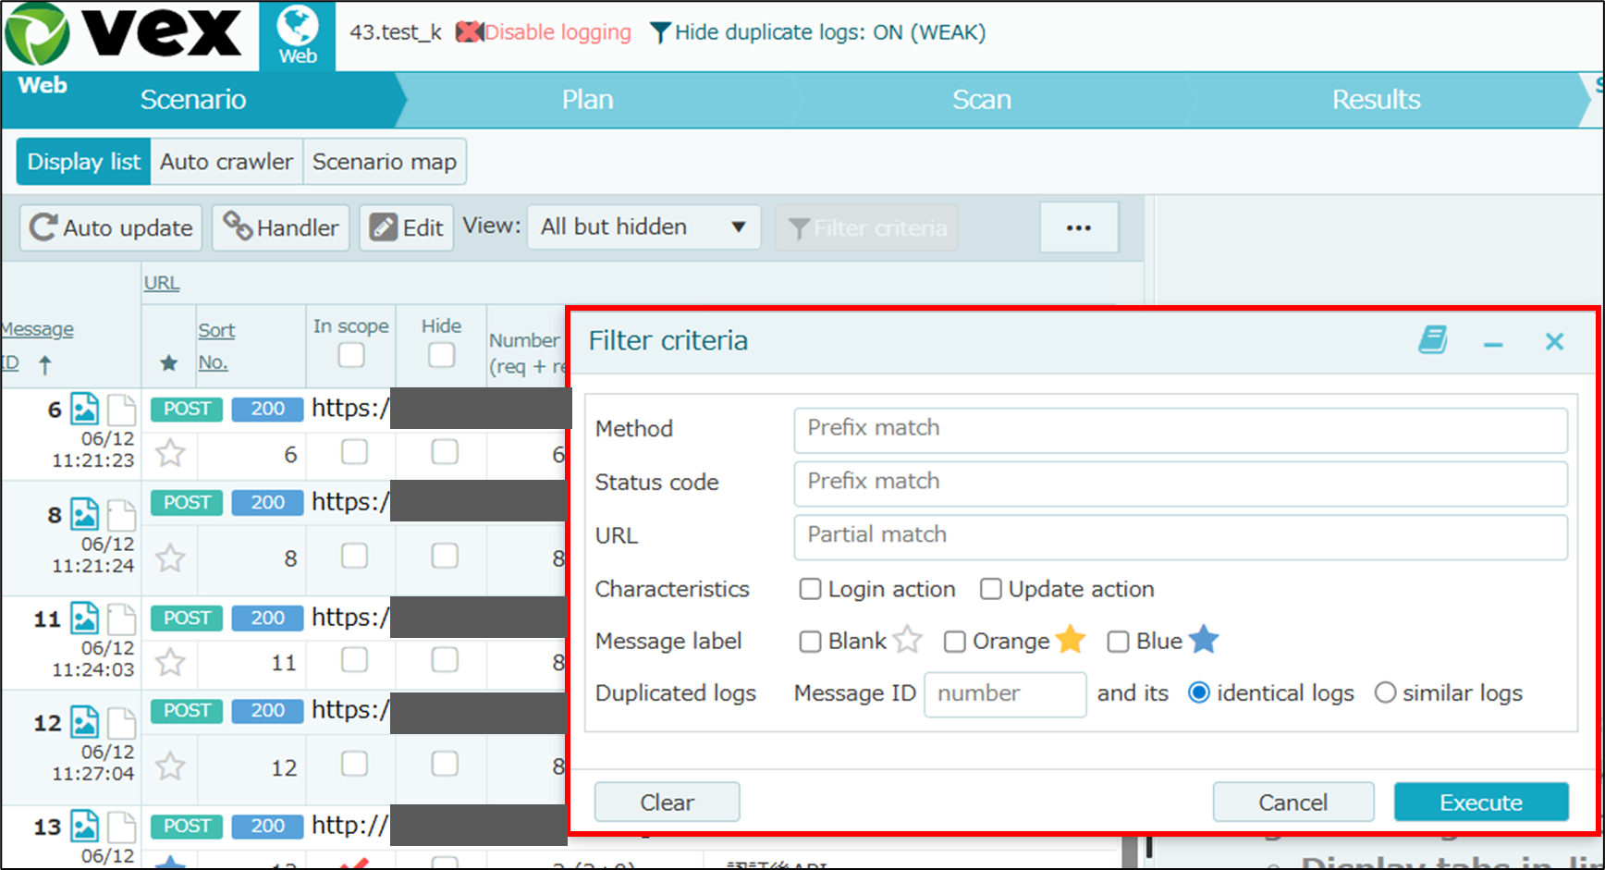Toggle star for message 12
Screen dimensions: 1605x870
pos(170,766)
